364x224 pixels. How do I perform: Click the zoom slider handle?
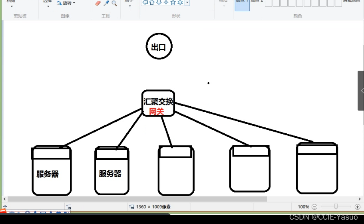[x=336, y=206]
